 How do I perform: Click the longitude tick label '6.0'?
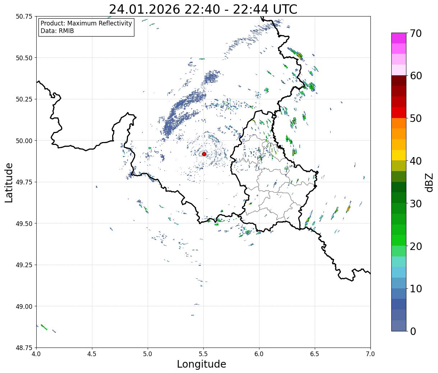click(x=259, y=354)
